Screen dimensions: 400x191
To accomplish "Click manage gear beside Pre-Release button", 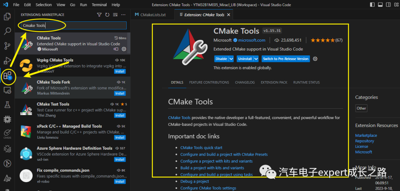I will point(315,59).
